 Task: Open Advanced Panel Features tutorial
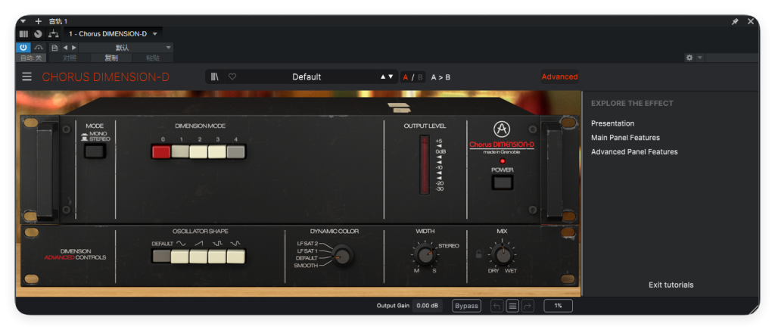[x=634, y=151]
